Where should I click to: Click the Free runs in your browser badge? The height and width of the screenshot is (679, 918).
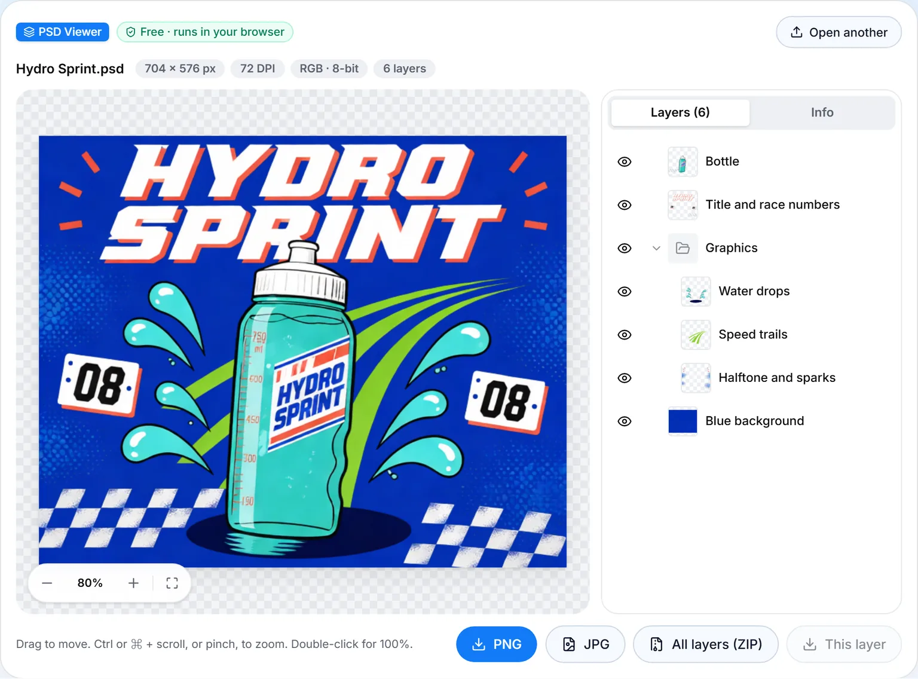point(205,32)
